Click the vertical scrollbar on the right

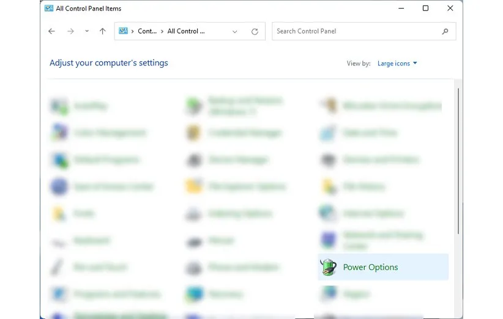pos(458,159)
